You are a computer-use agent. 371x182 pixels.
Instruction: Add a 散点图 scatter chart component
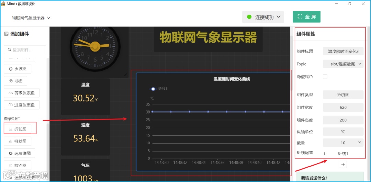tap(18, 166)
